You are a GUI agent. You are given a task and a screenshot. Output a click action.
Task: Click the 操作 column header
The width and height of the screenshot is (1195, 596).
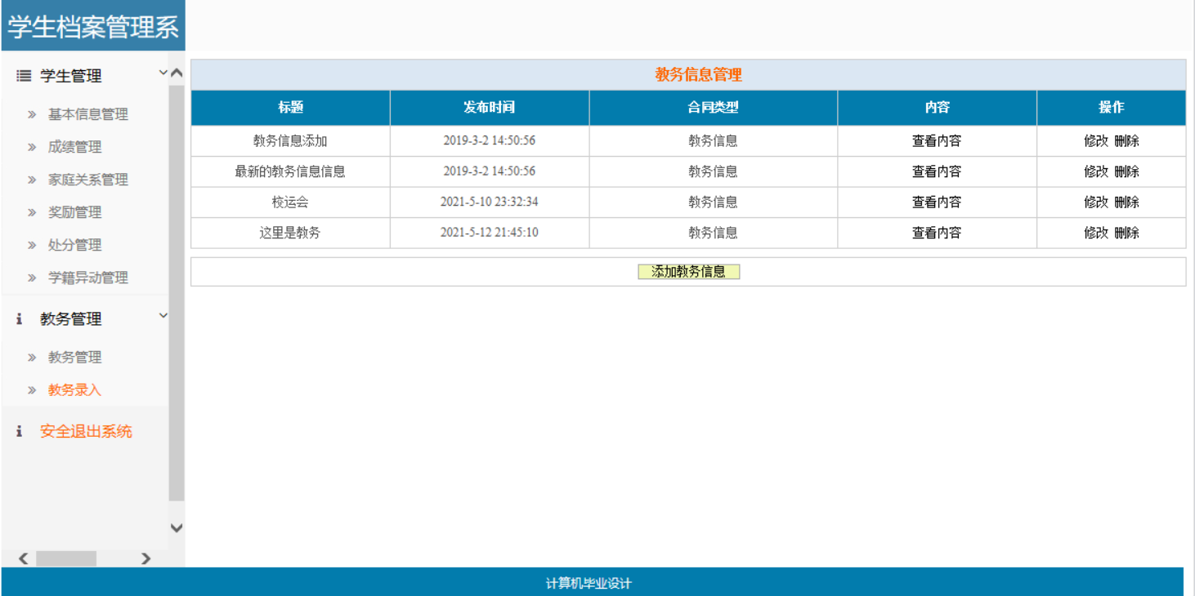(1112, 108)
